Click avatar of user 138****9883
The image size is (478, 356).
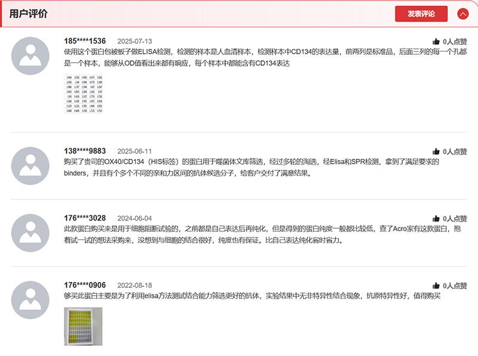30,165
